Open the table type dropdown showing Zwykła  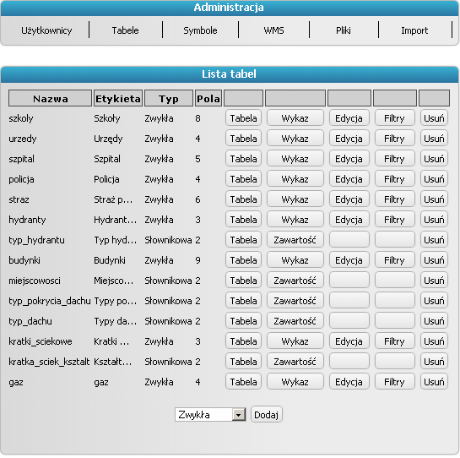pyautogui.click(x=210, y=415)
